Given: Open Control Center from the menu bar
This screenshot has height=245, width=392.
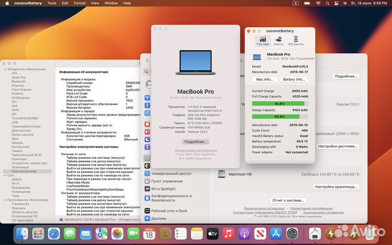Looking at the screenshot, I should [336, 3].
